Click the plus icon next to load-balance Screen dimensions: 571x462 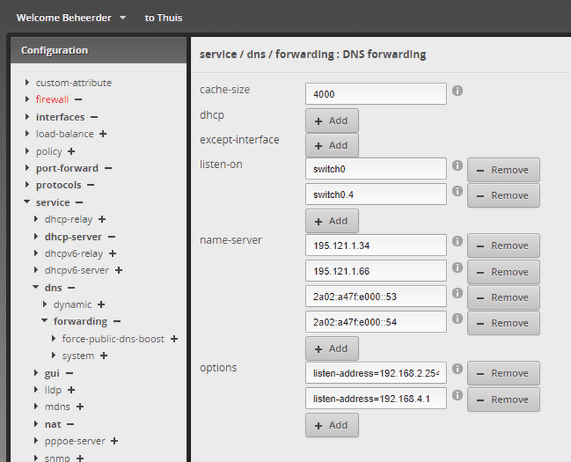click(103, 134)
